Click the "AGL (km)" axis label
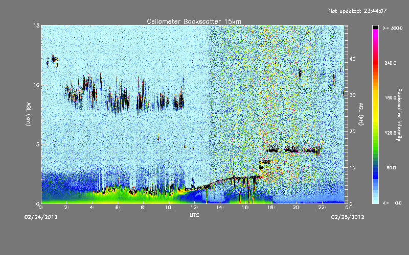Viewport: 409px width, 255px height. [x=29, y=114]
